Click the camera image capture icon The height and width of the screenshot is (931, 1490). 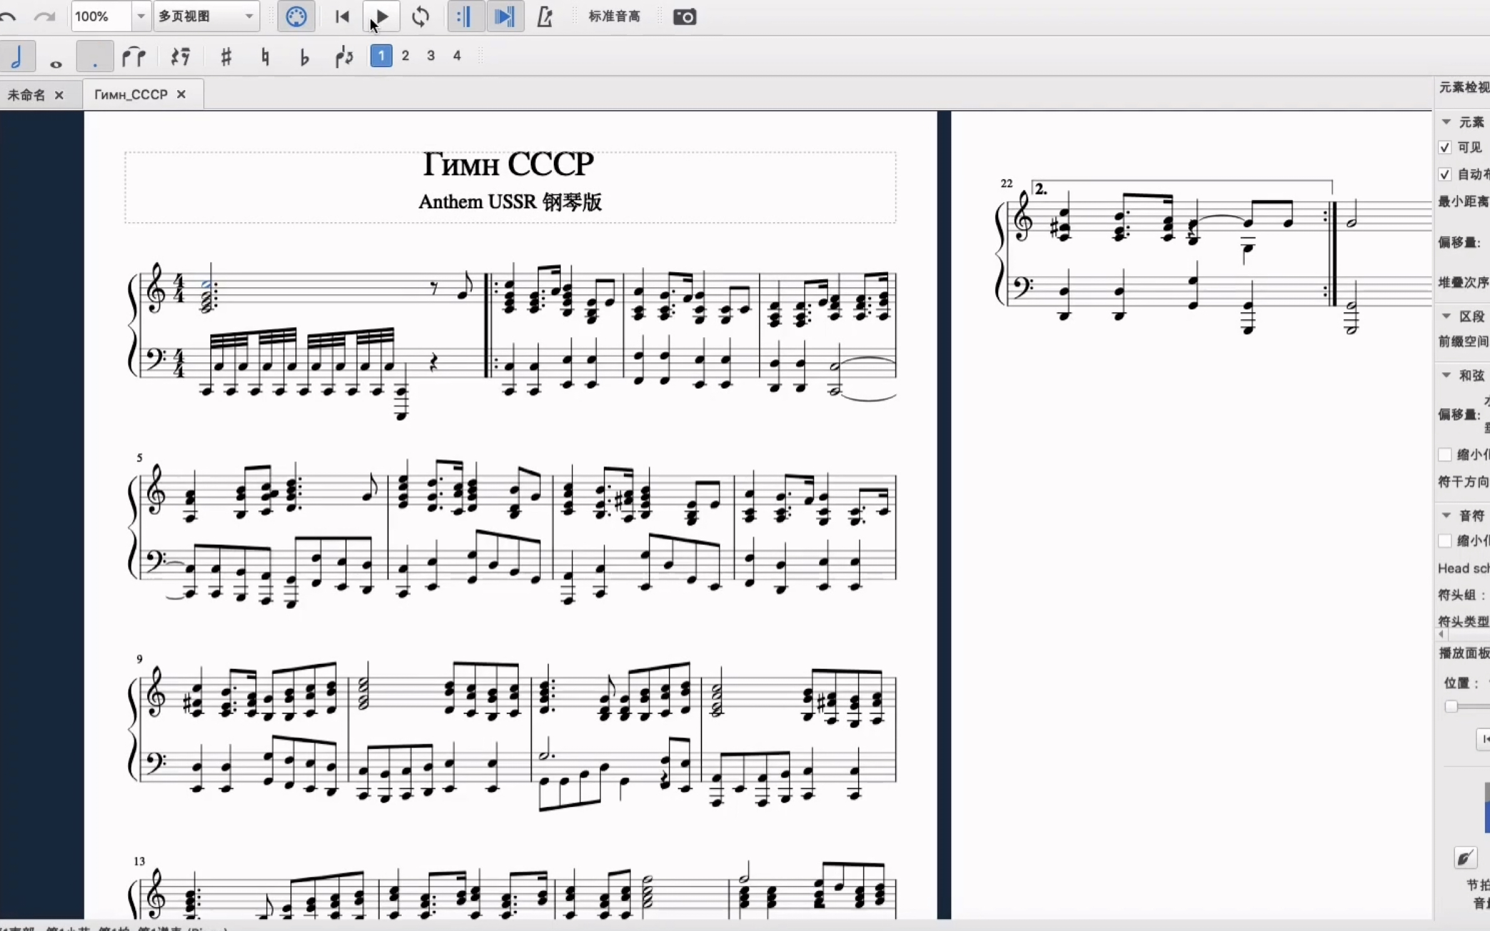coord(685,17)
